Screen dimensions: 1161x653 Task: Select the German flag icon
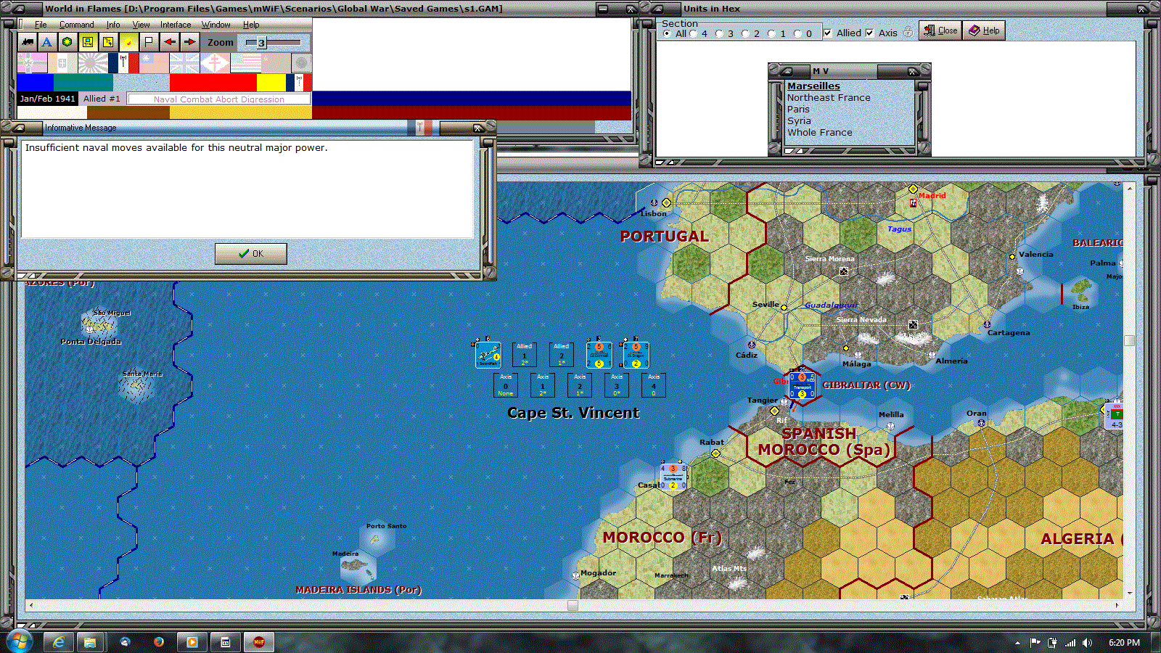[32, 63]
